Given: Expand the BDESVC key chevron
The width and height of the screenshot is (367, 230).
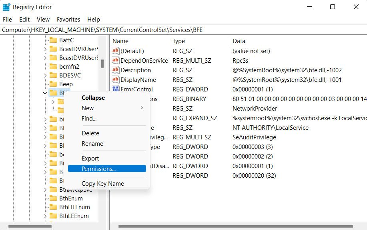Looking at the screenshot, I should point(45,75).
